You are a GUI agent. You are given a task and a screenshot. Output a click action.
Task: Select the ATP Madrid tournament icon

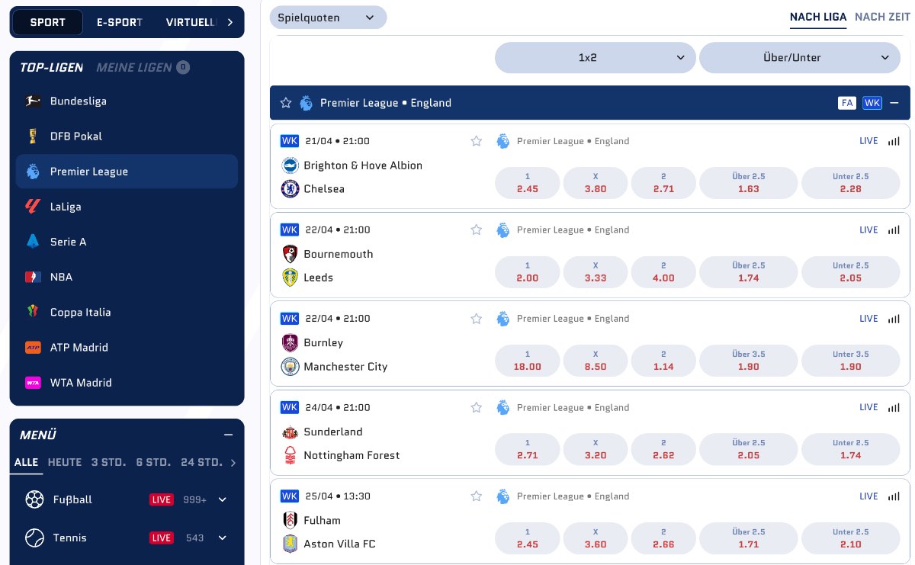[x=34, y=347]
